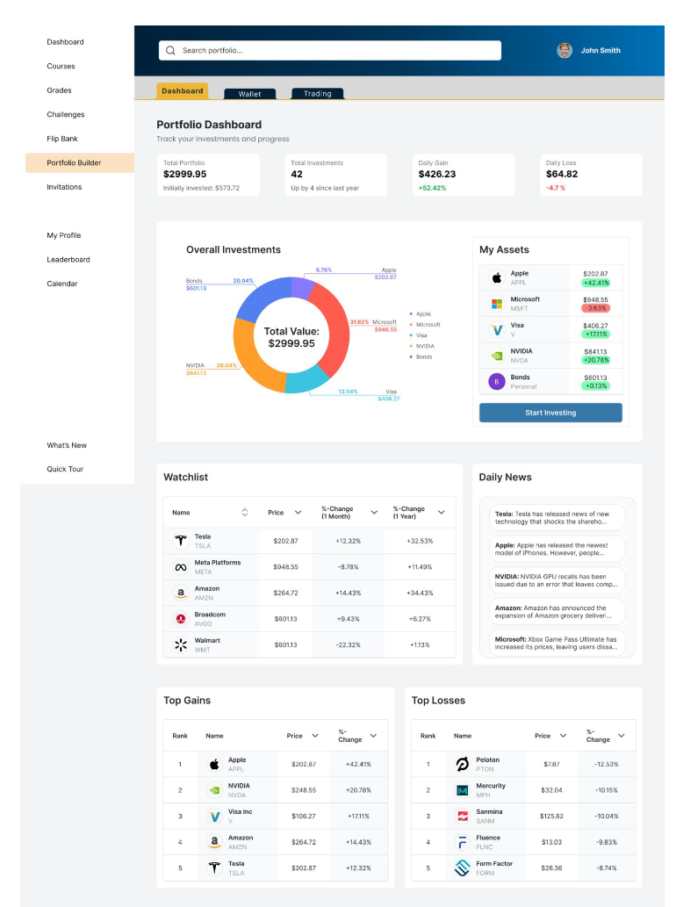Click the Visa logo in My Assets
676x907 pixels.
[x=497, y=330]
